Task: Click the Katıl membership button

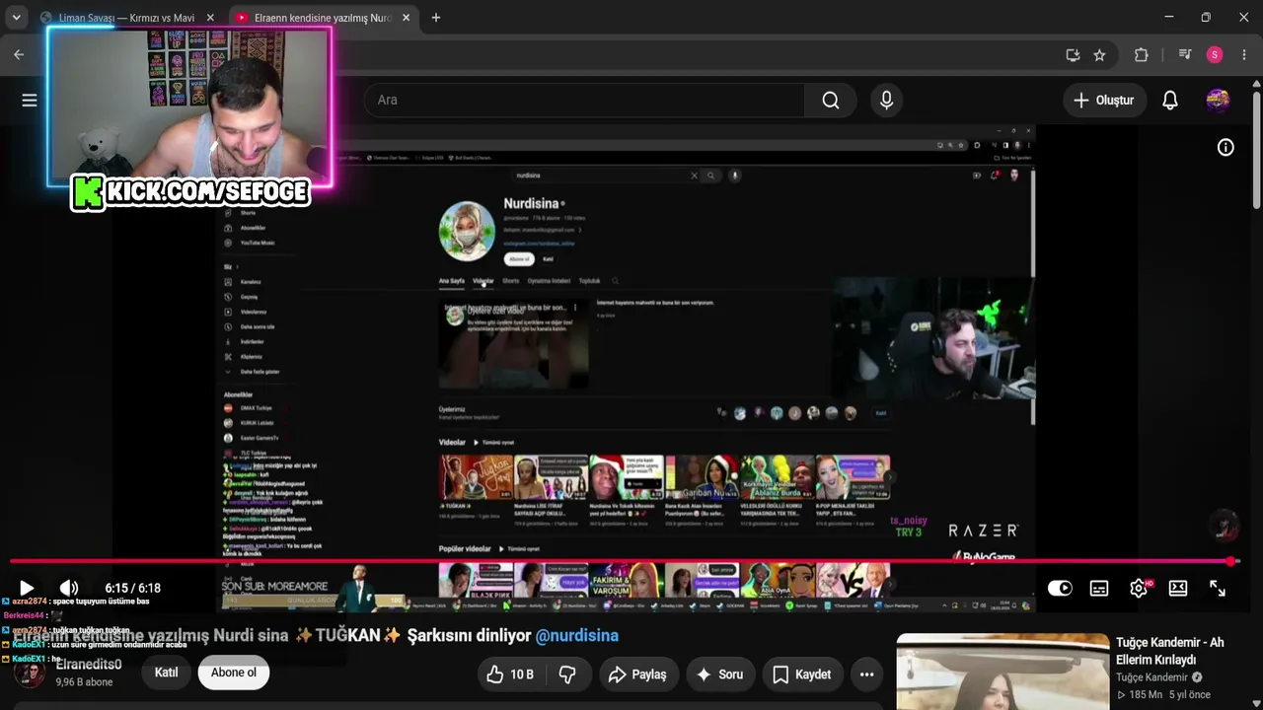Action: click(166, 673)
